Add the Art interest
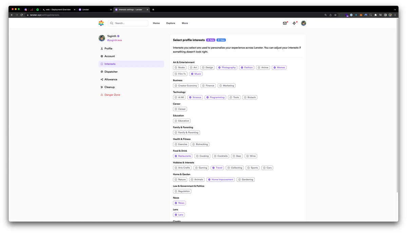 pyautogui.click(x=193, y=68)
